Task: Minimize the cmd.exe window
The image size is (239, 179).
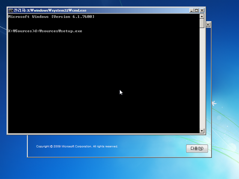Action: click(192, 10)
